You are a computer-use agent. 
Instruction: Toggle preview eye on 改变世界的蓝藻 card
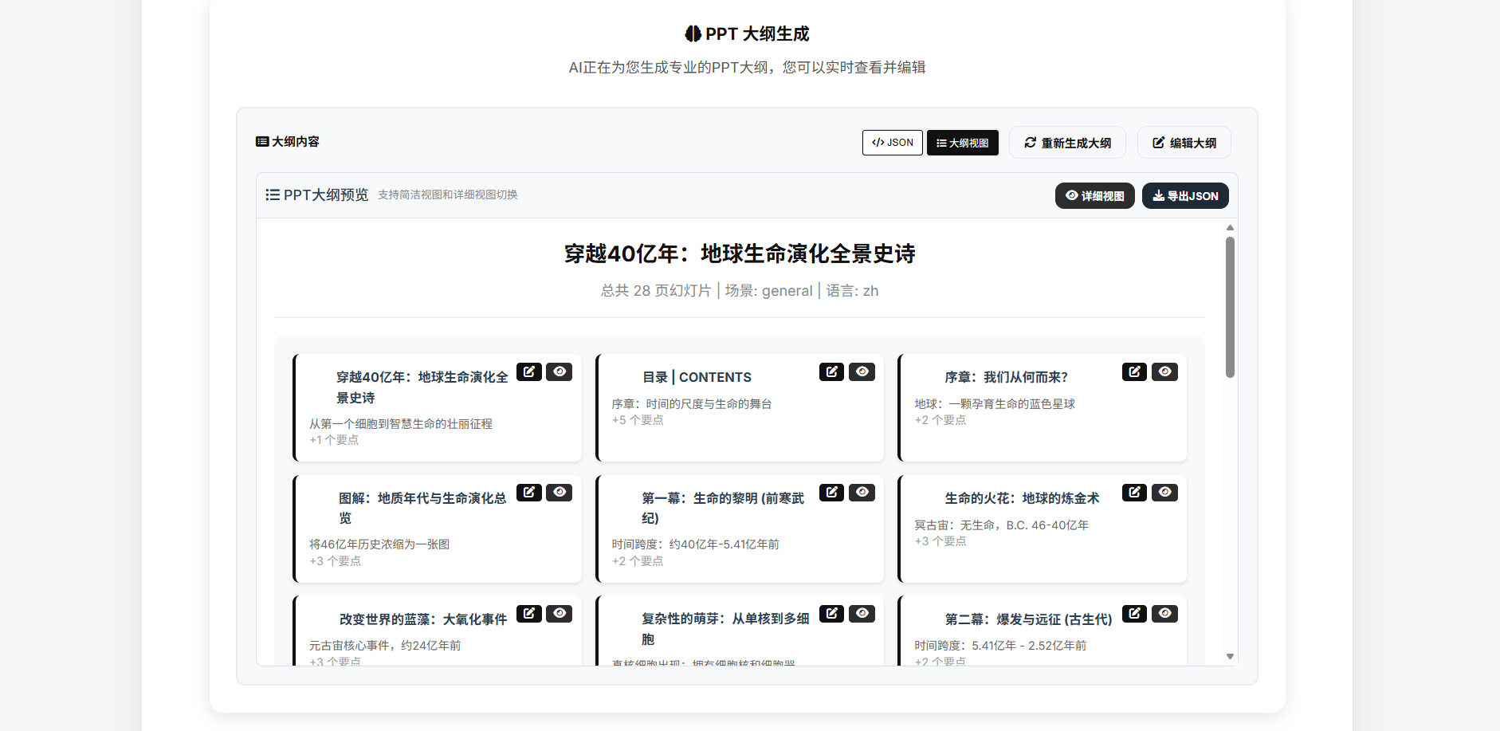(x=560, y=614)
